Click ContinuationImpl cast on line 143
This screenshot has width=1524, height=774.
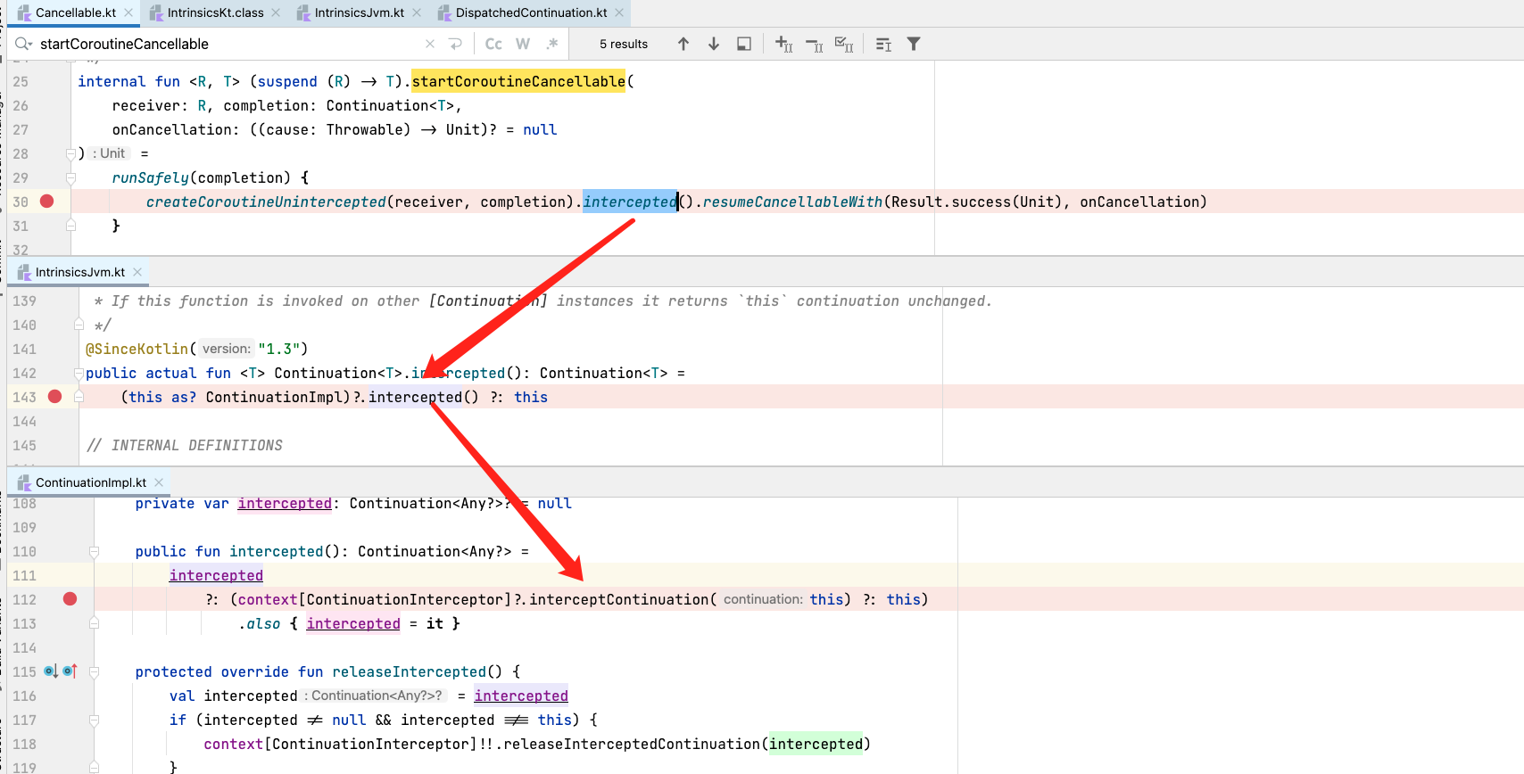click(x=274, y=397)
